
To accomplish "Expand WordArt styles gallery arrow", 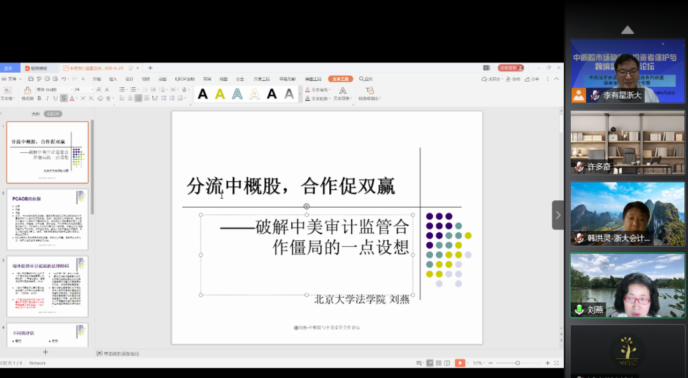I will [x=301, y=94].
